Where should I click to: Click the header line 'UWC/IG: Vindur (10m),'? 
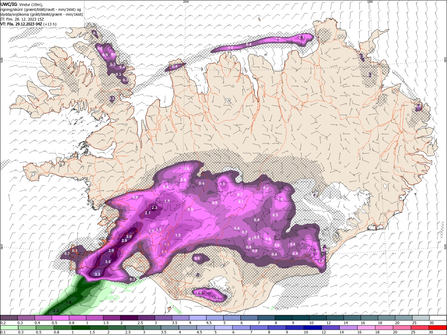(22, 4)
